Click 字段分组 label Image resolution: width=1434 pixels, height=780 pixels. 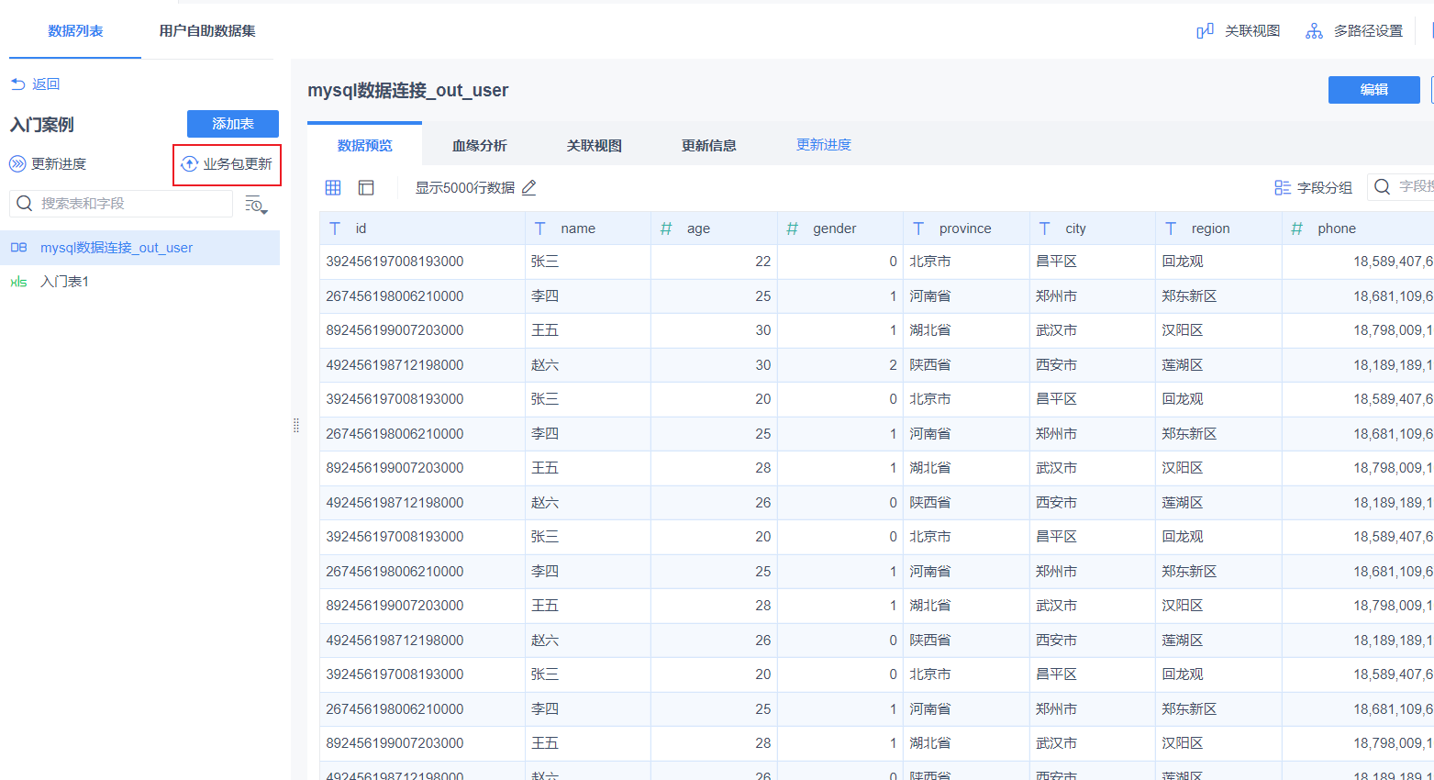(1325, 187)
